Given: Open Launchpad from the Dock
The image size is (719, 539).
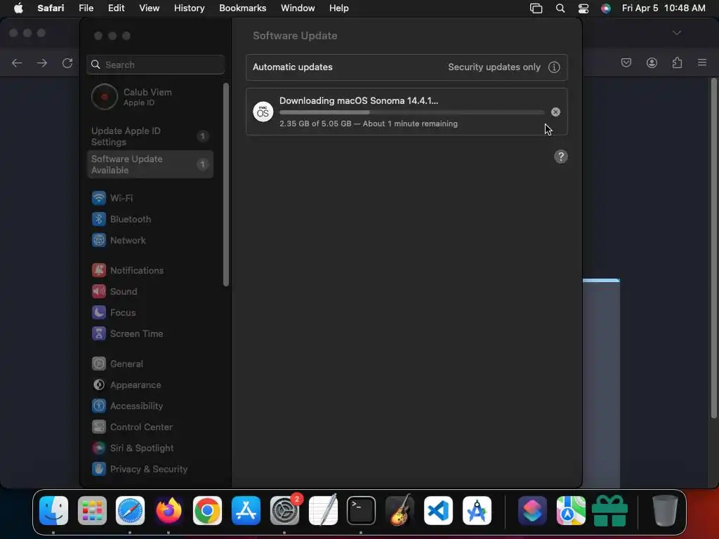Looking at the screenshot, I should 92,511.
